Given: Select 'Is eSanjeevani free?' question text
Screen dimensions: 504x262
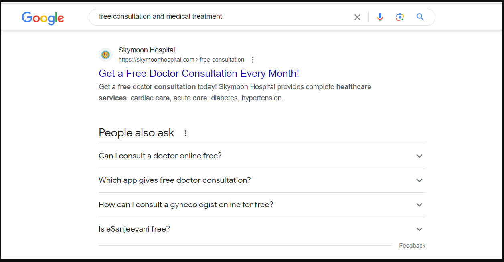Looking at the screenshot, I should click(x=134, y=229).
